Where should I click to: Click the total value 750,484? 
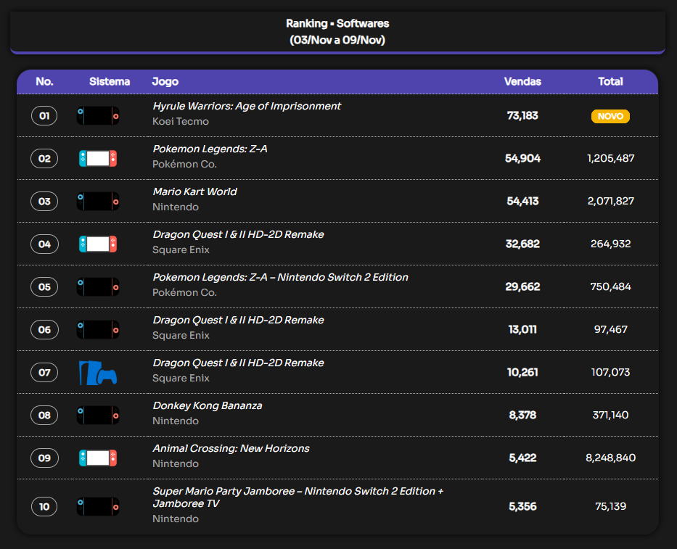[x=610, y=286]
